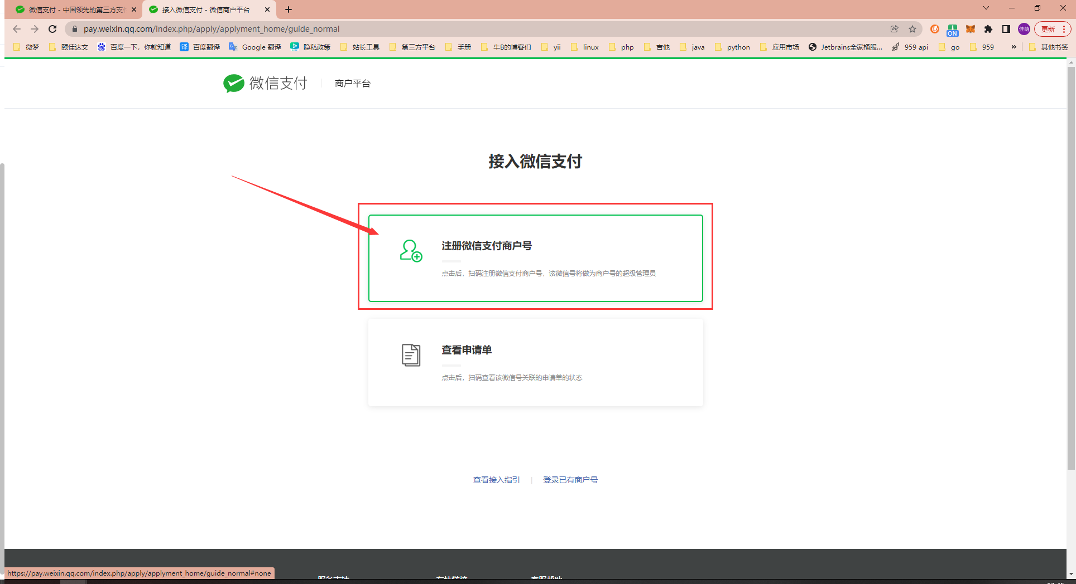Image resolution: width=1076 pixels, height=584 pixels.
Task: Click the 更新 update button
Action: point(1053,29)
